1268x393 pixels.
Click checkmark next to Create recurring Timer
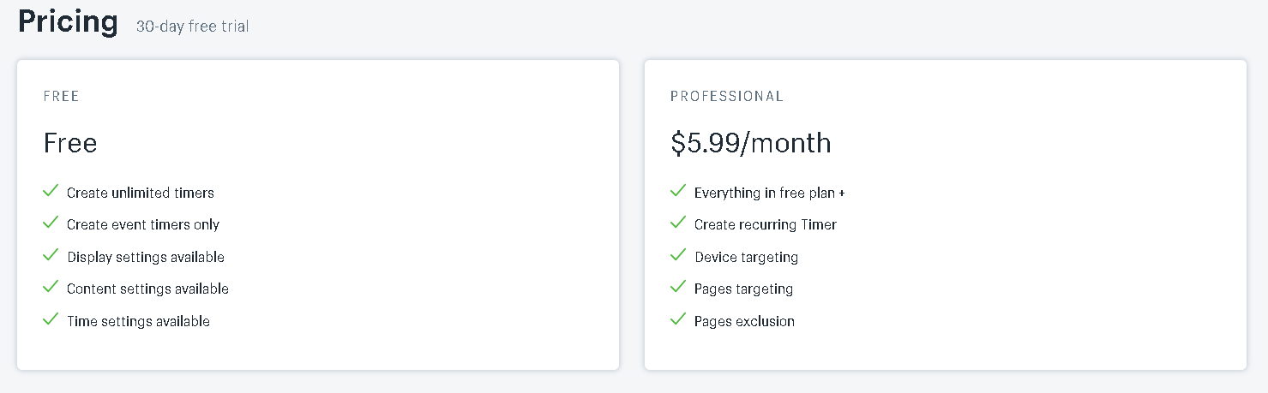pyautogui.click(x=678, y=223)
